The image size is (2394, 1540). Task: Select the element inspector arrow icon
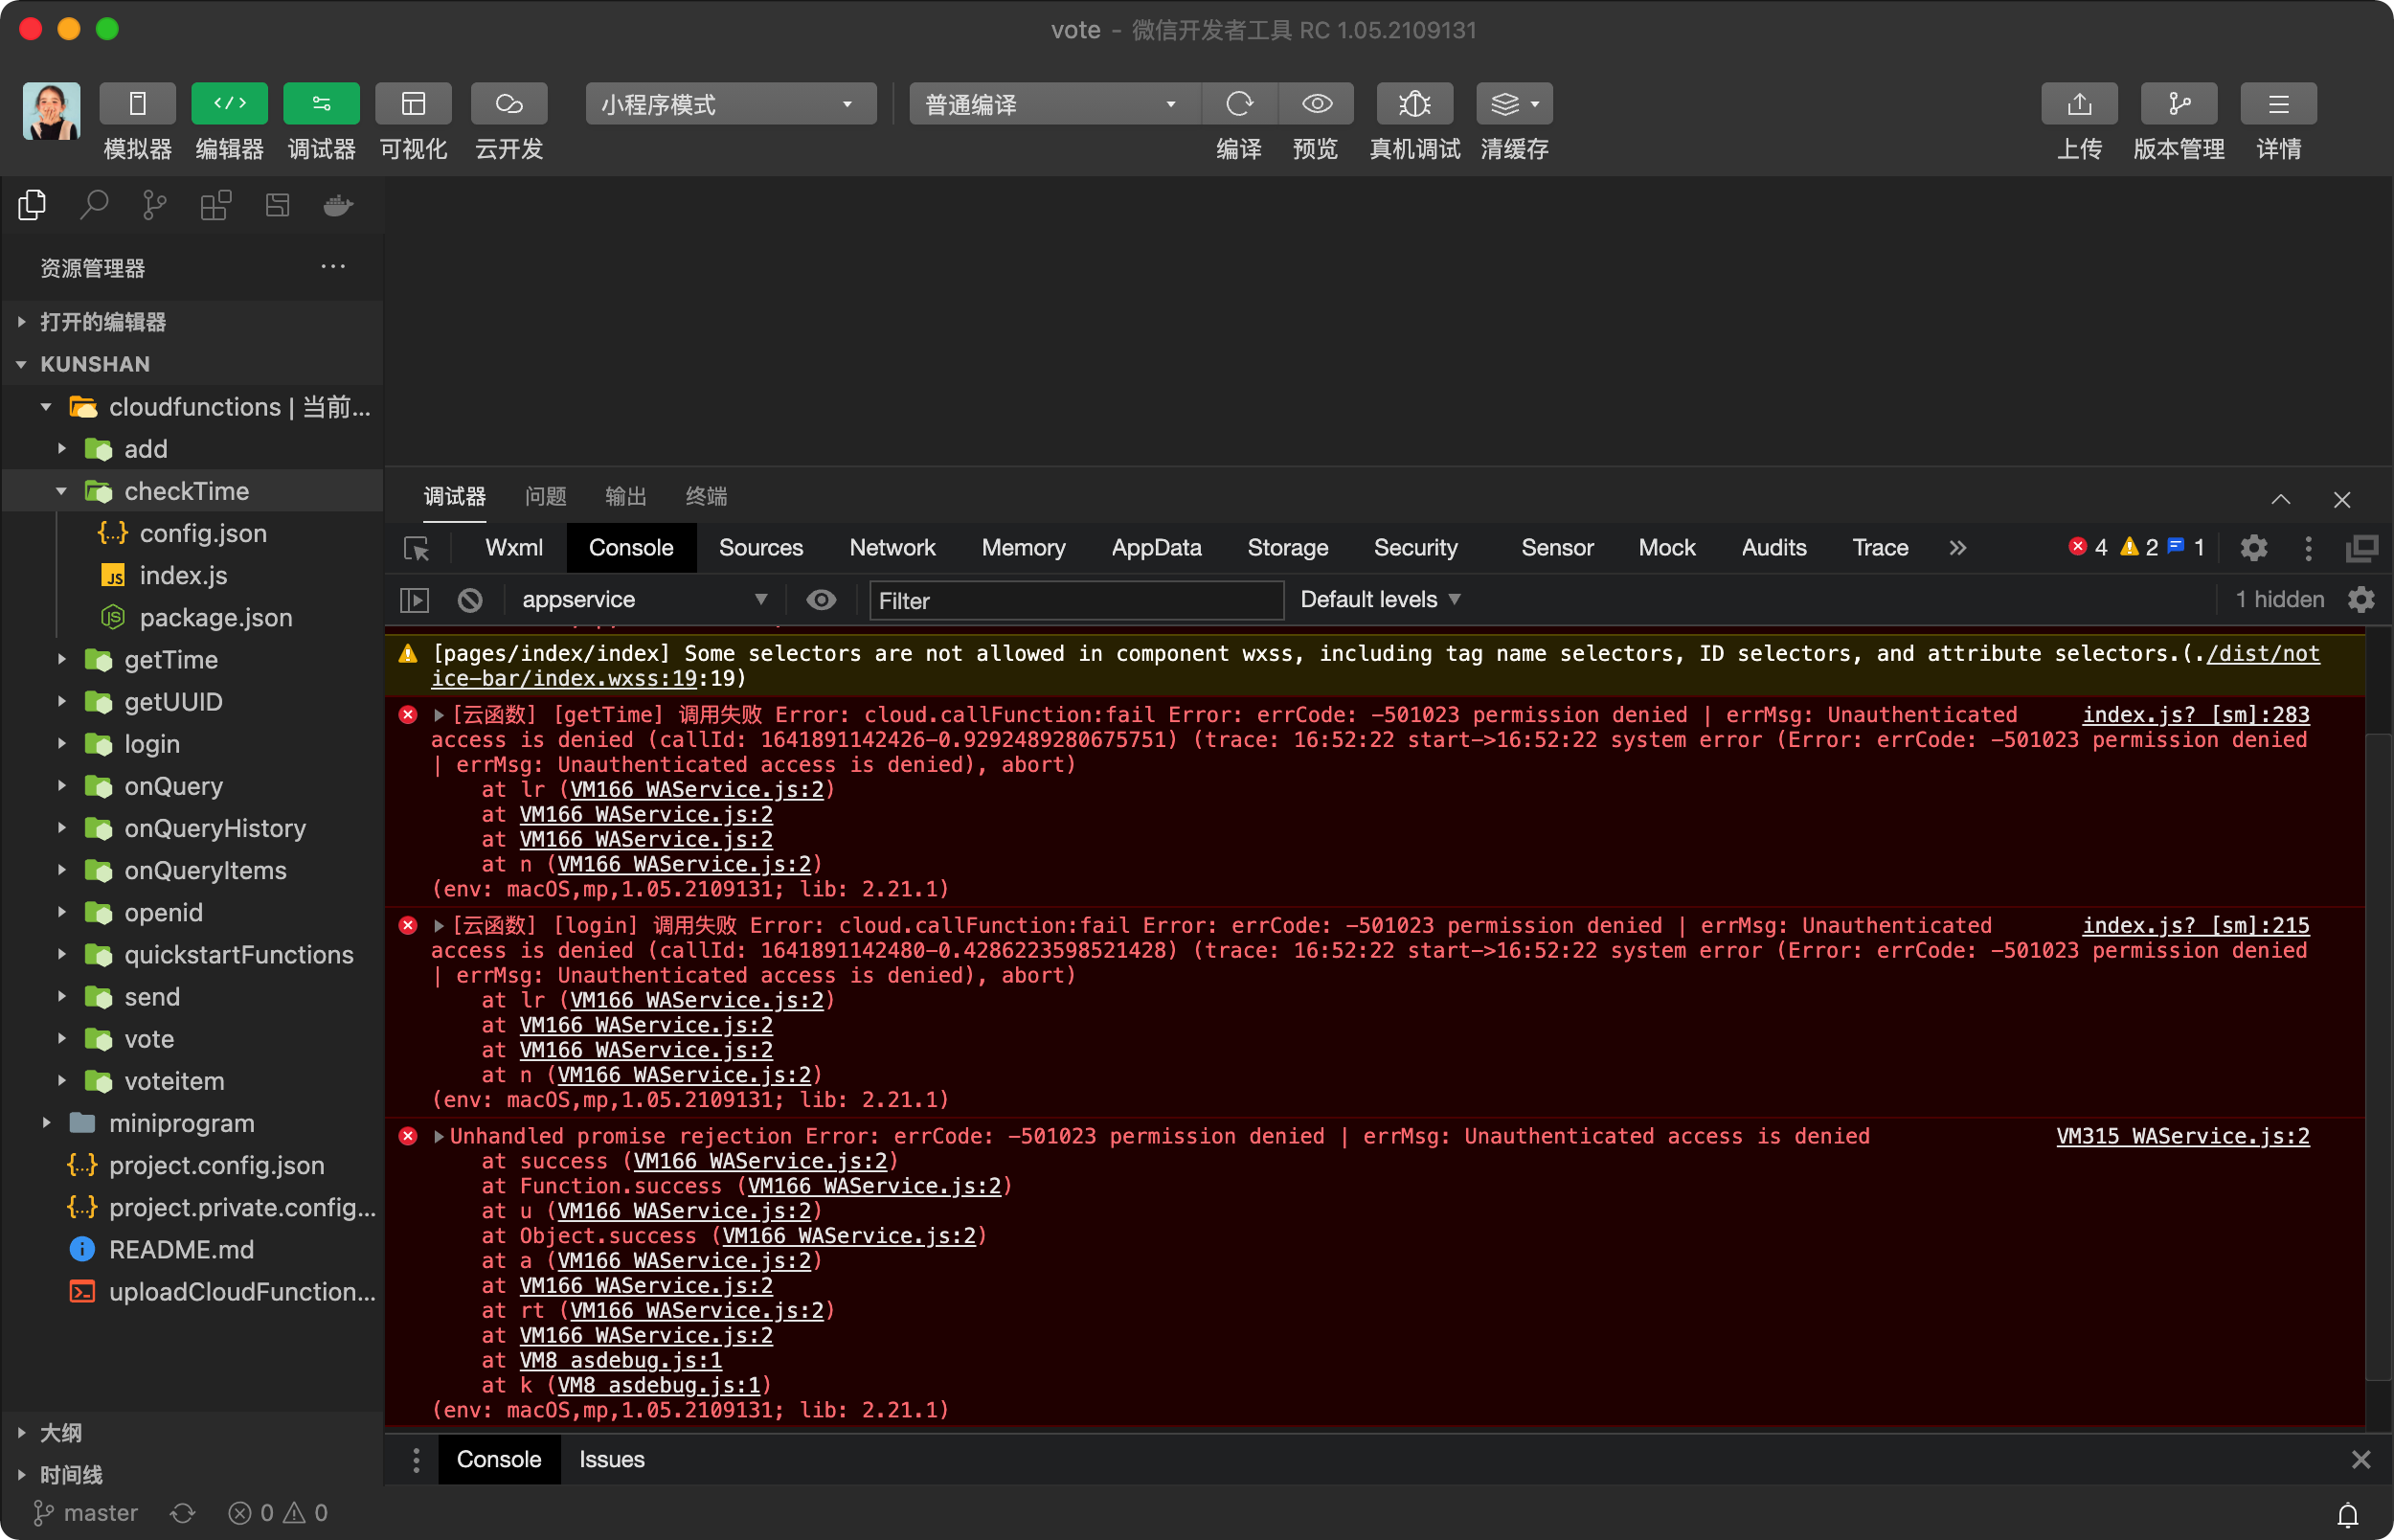(x=416, y=548)
